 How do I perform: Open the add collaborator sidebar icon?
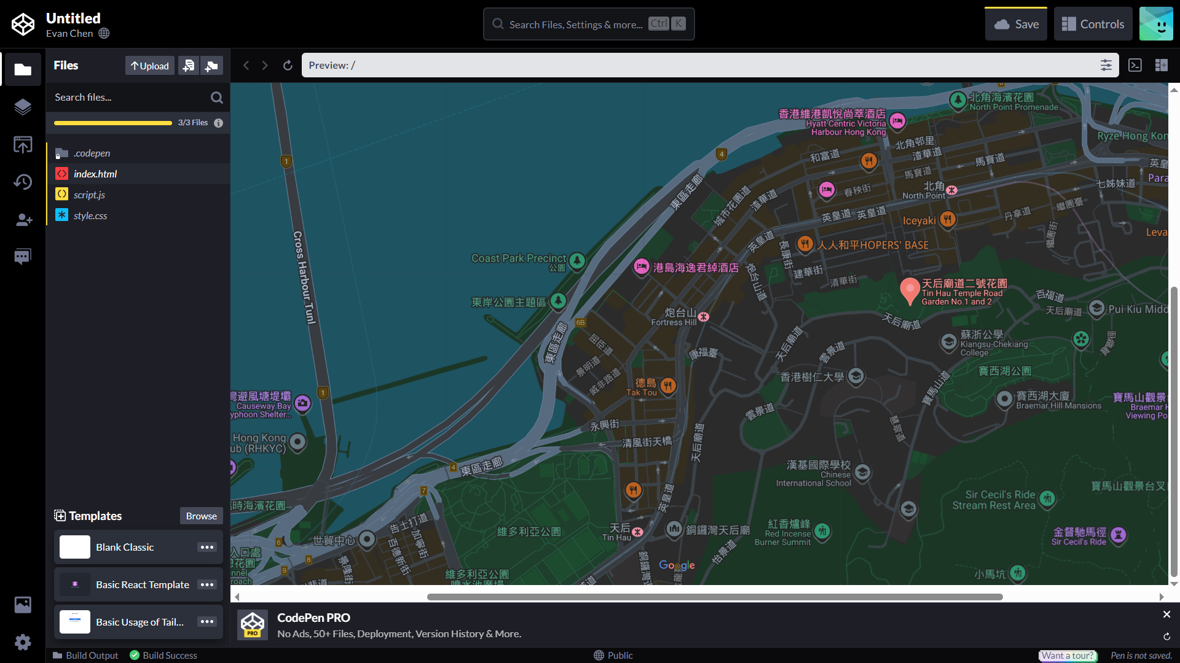23,220
